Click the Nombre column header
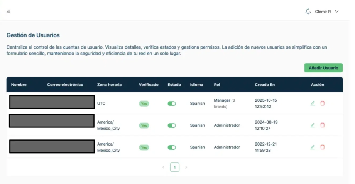Image resolution: width=355 pixels, height=184 pixels. 19,85
